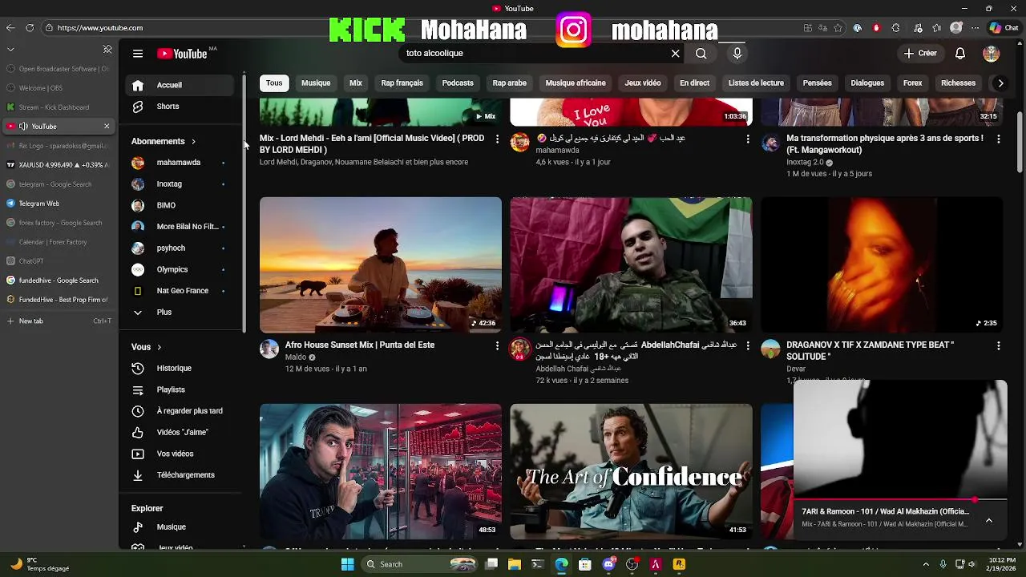Open File Explorer from the taskbar

pyautogui.click(x=515, y=564)
